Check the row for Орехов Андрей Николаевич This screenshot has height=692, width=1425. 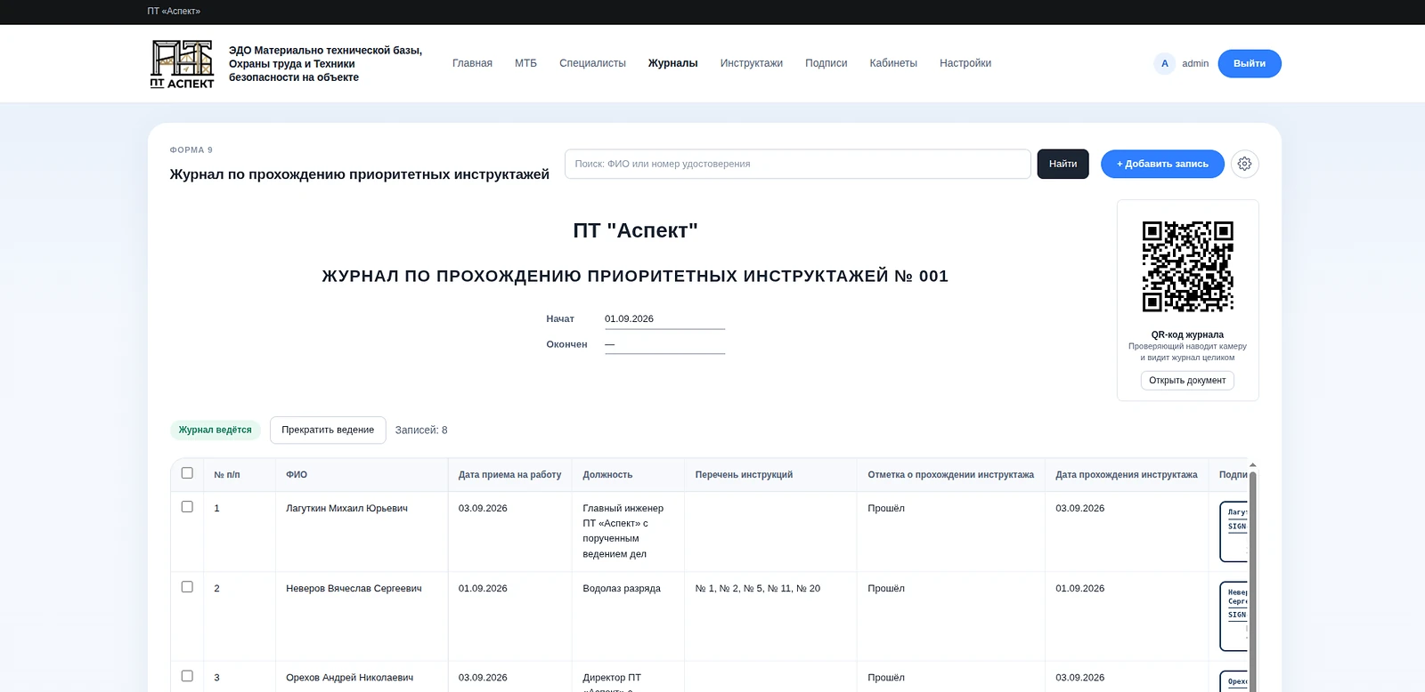coord(187,676)
